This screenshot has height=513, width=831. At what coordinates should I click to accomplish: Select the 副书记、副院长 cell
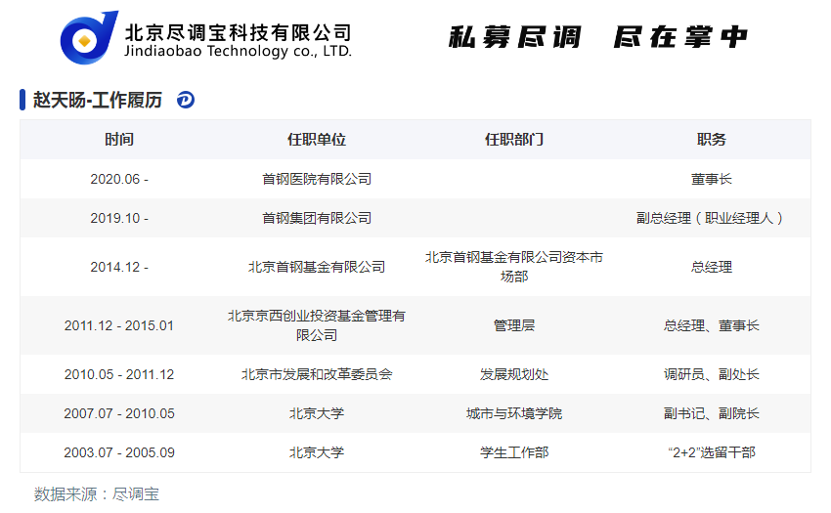(711, 413)
